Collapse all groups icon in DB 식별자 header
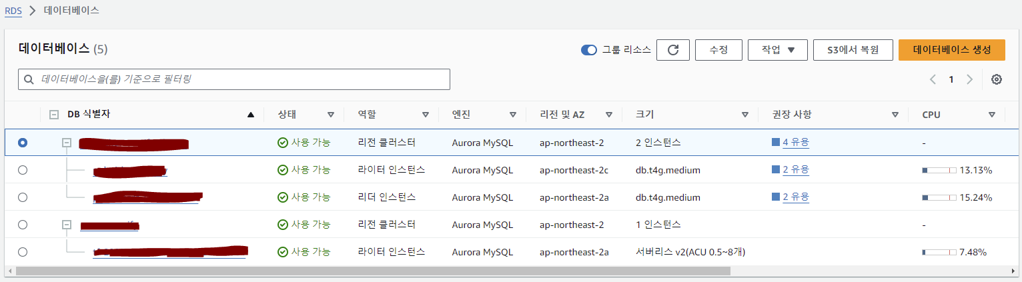The image size is (1022, 282). pyautogui.click(x=54, y=115)
